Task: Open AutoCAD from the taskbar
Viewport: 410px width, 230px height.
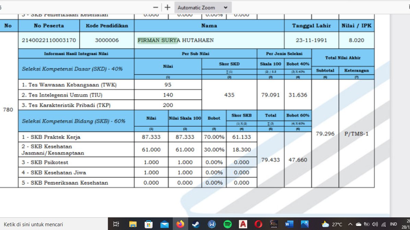Action: coord(243,224)
